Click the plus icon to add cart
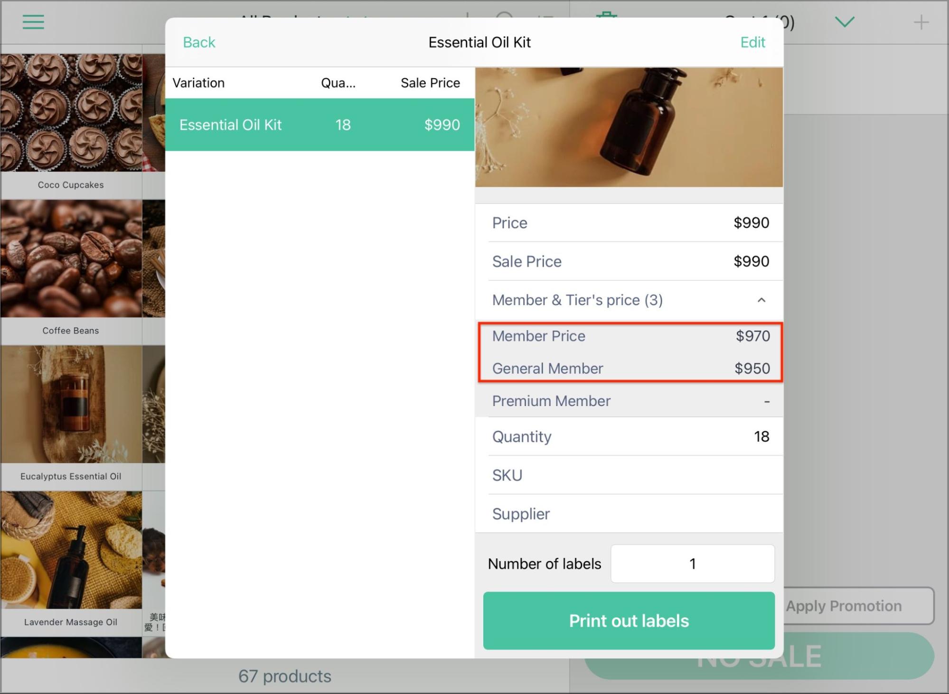This screenshot has height=694, width=949. pyautogui.click(x=921, y=22)
